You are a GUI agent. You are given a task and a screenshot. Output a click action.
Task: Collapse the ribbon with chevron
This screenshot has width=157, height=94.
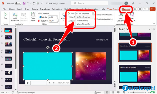point(154,23)
